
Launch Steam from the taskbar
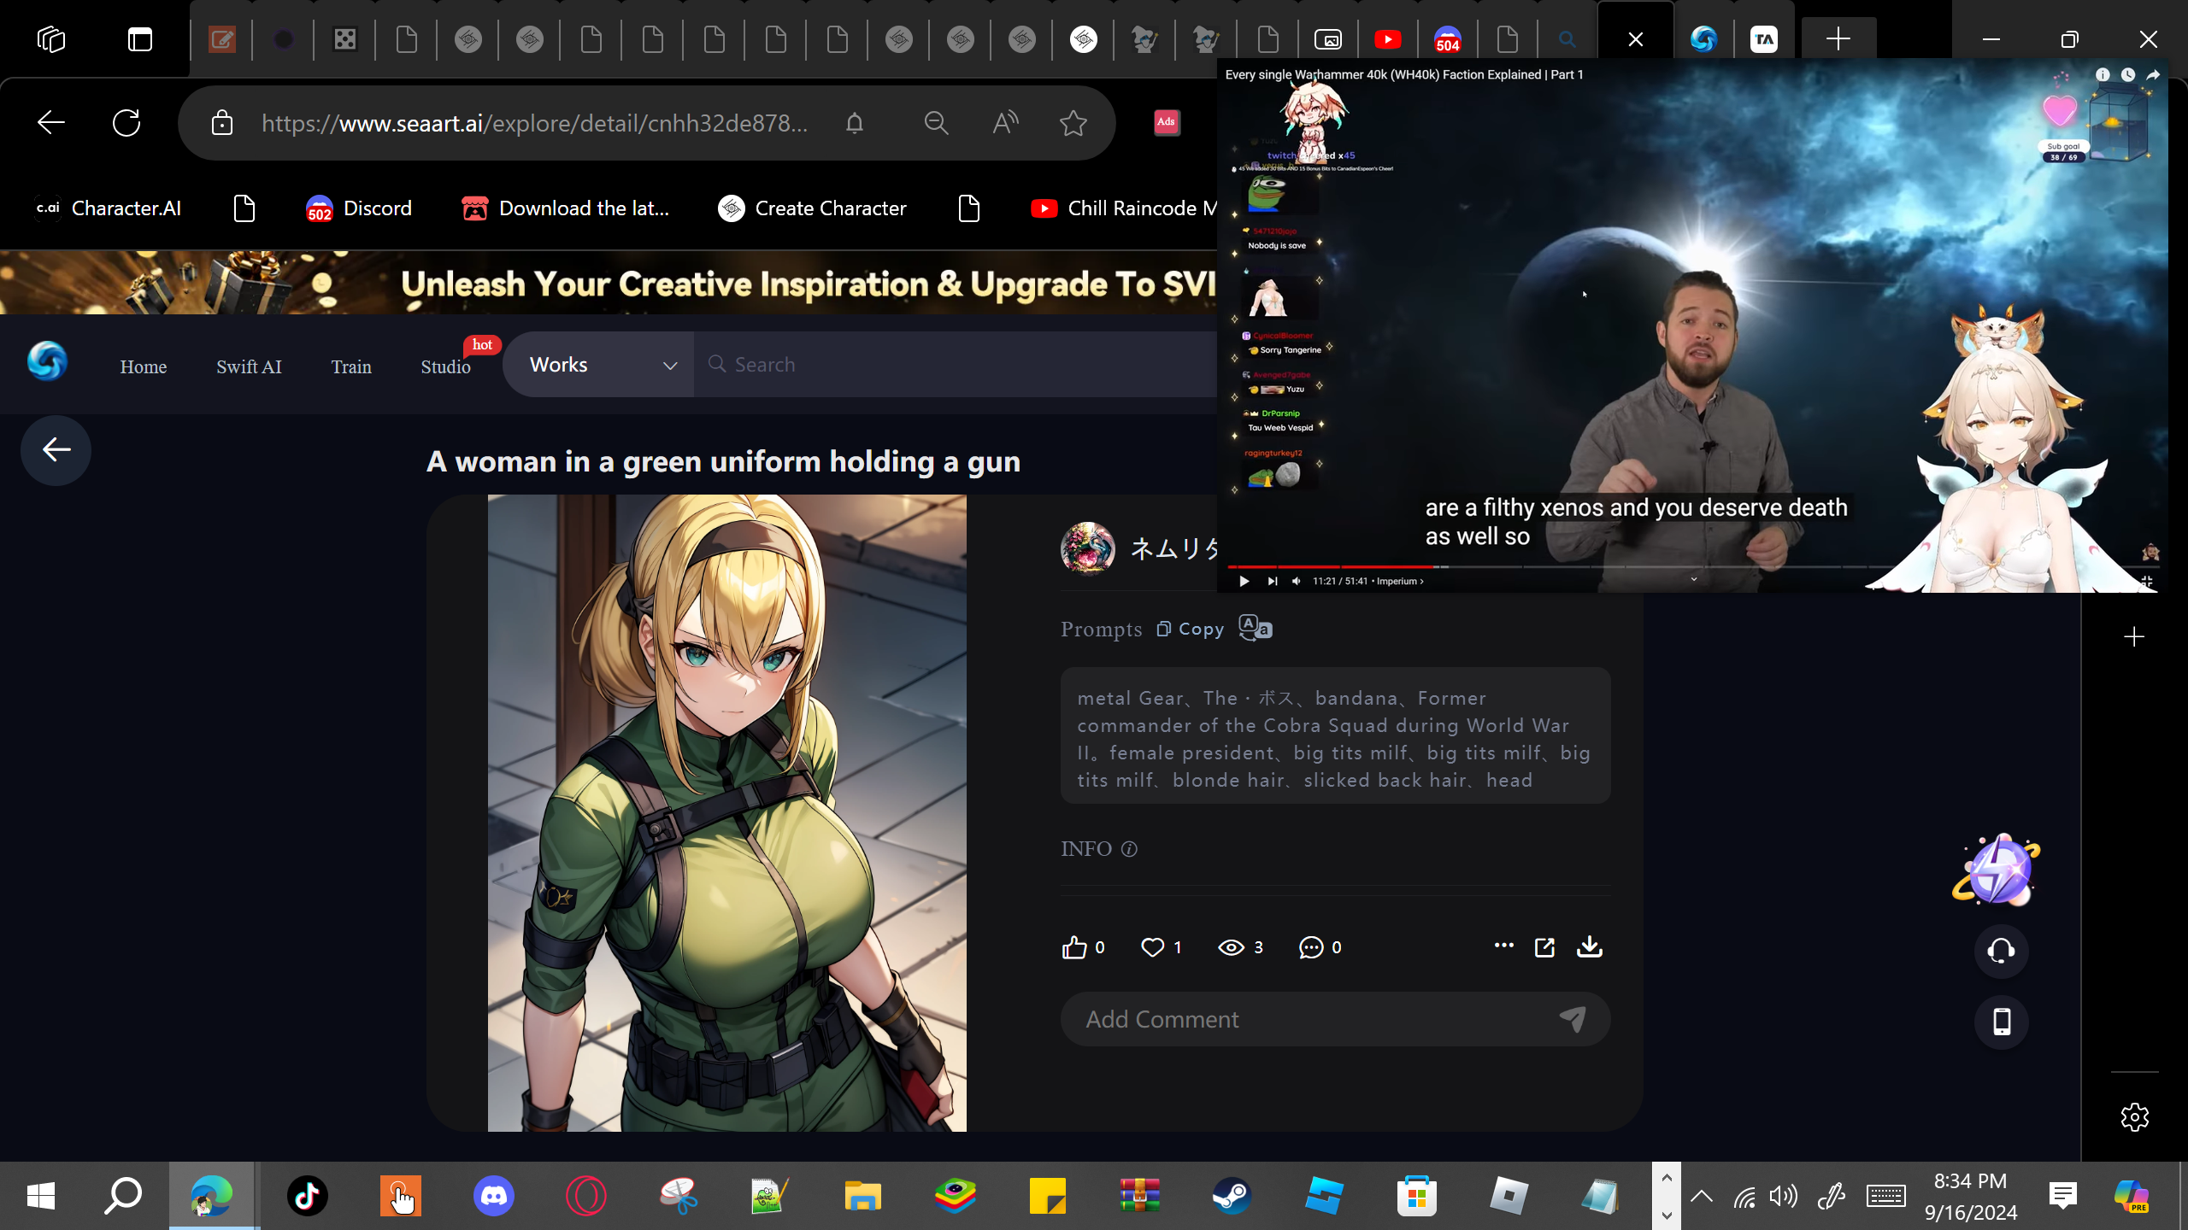[x=1232, y=1196]
